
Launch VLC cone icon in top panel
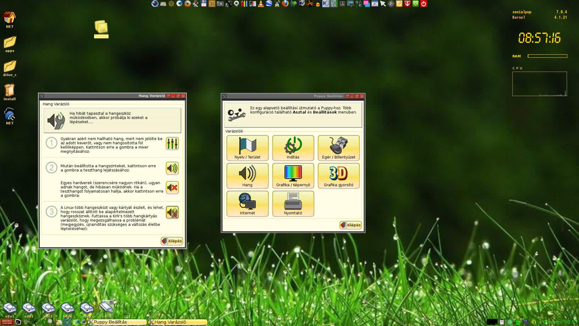click(x=261, y=4)
